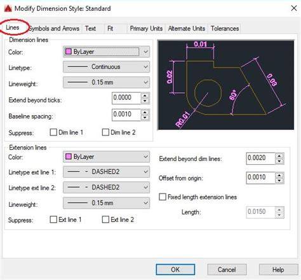Toggle suppress Dim line 2
The width and height of the screenshot is (301, 280).
105,132
